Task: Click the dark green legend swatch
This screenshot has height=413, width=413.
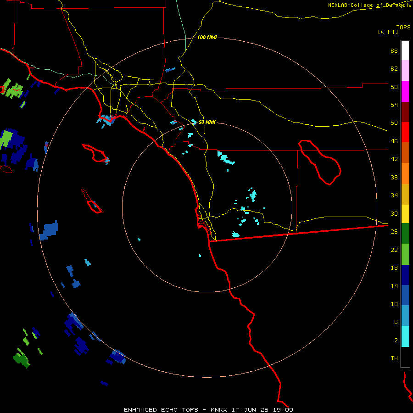Action: (405, 234)
